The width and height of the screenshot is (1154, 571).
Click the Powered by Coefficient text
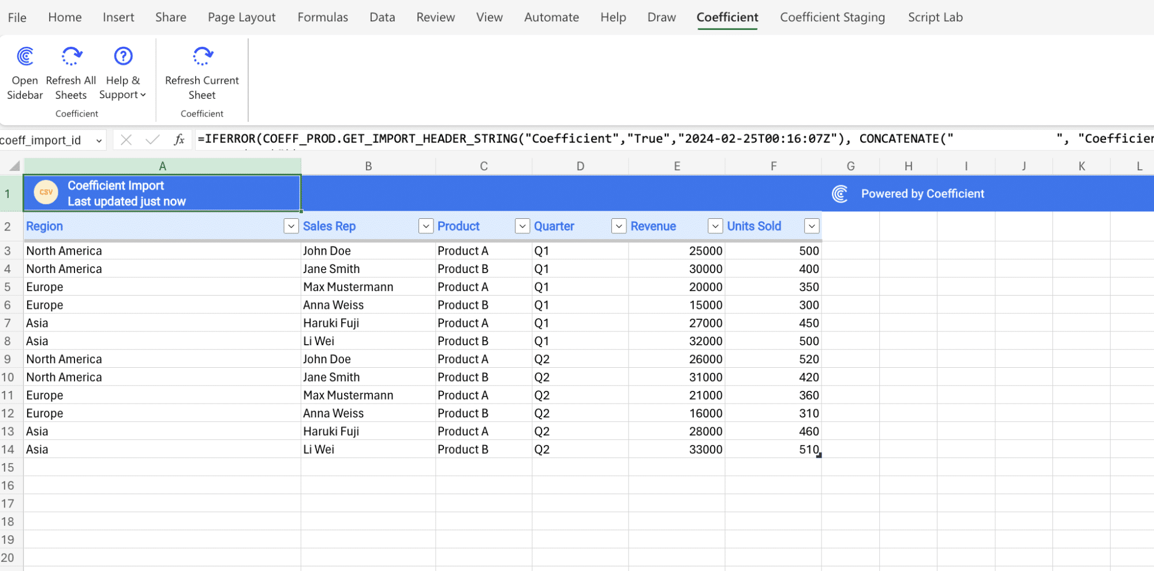pos(923,194)
